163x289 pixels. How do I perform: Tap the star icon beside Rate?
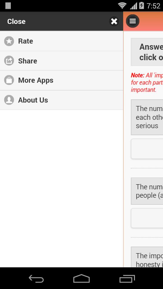coord(9,41)
